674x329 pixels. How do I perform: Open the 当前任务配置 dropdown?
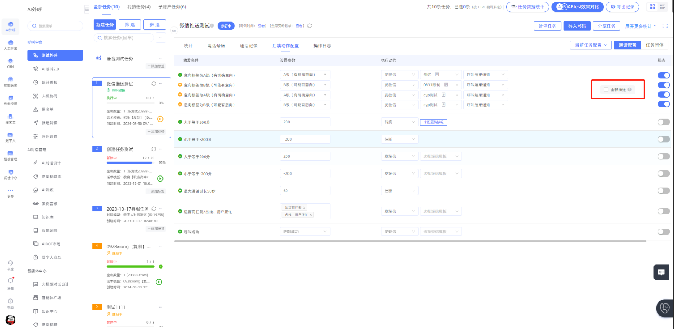(590, 45)
